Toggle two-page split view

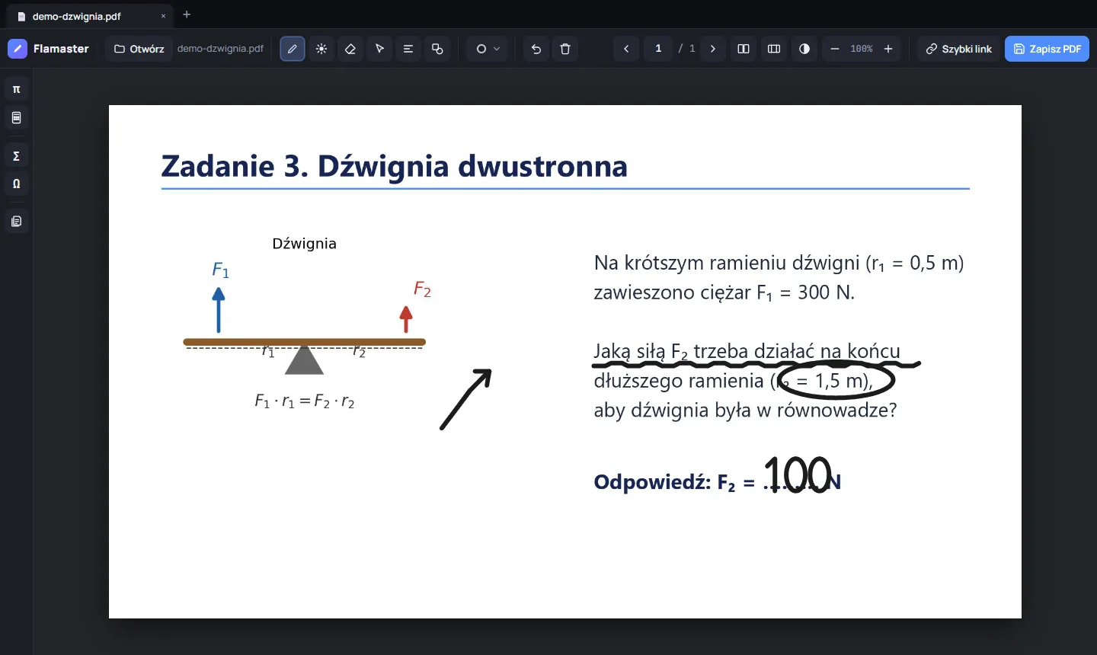[744, 49]
